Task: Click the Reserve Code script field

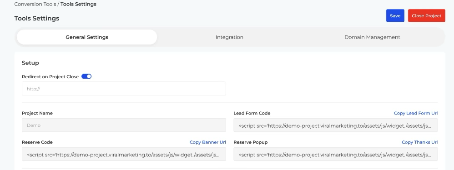Action: click(124, 154)
